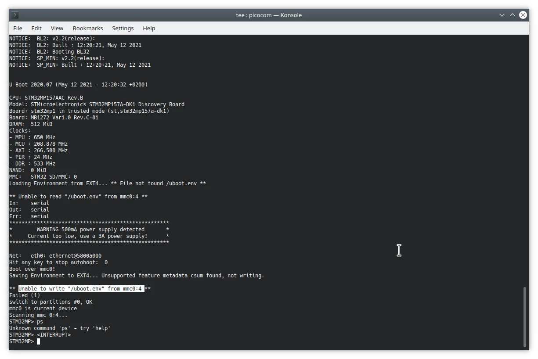Viewport: 538px width, 359px height.
Task: Close the Konsole window
Action: tap(523, 15)
